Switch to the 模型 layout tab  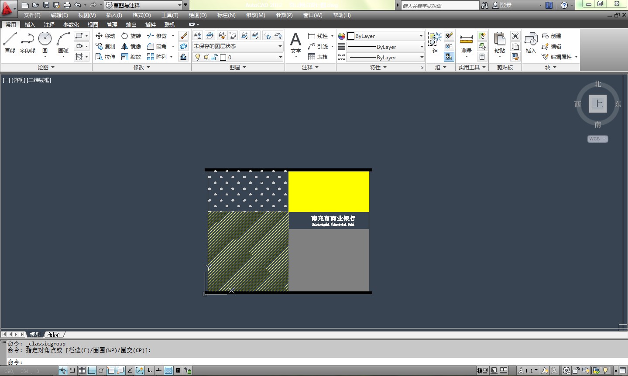point(35,335)
